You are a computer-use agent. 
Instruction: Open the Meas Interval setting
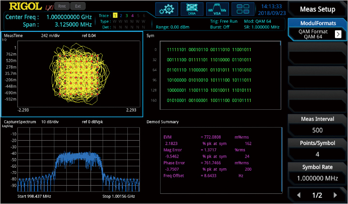pos(318,125)
